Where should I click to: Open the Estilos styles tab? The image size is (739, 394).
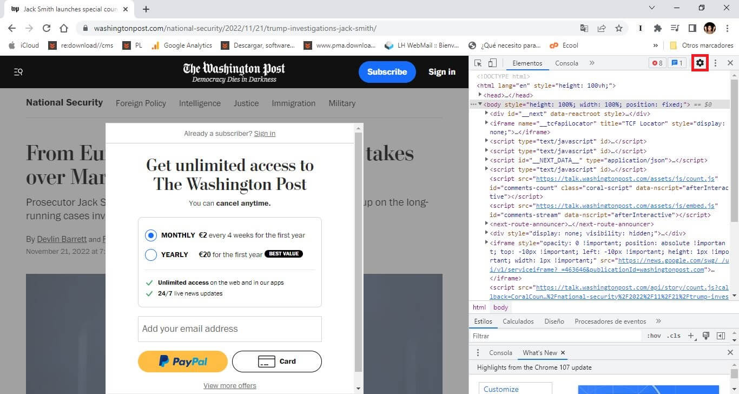(x=483, y=321)
